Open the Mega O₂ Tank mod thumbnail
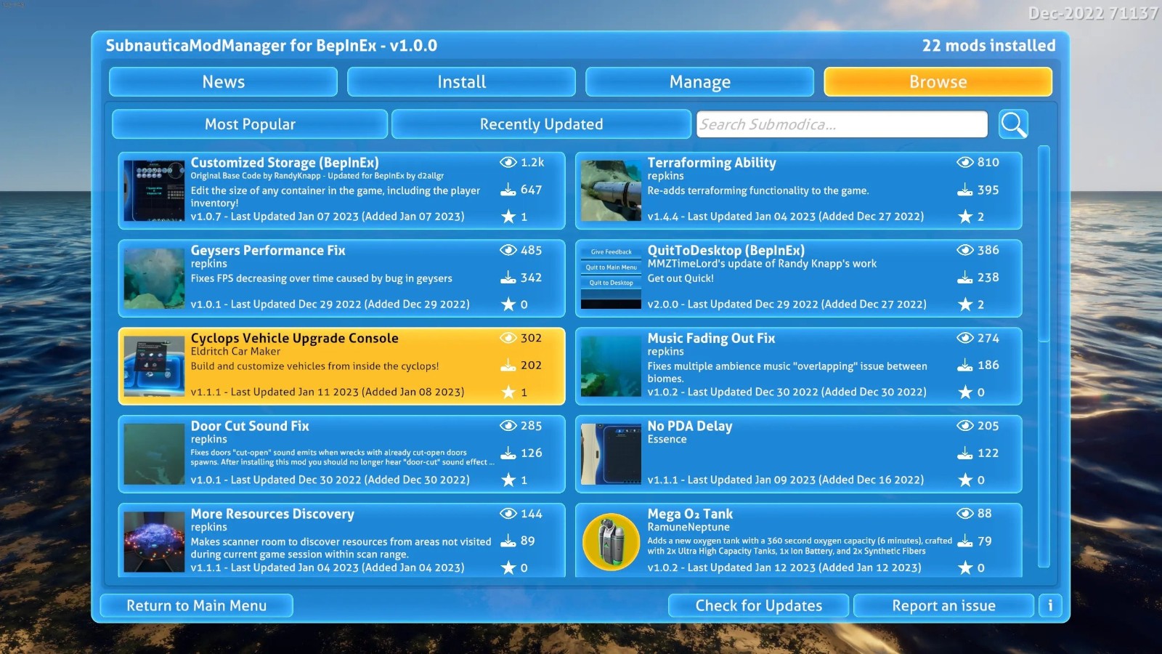Image resolution: width=1162 pixels, height=654 pixels. click(x=611, y=541)
